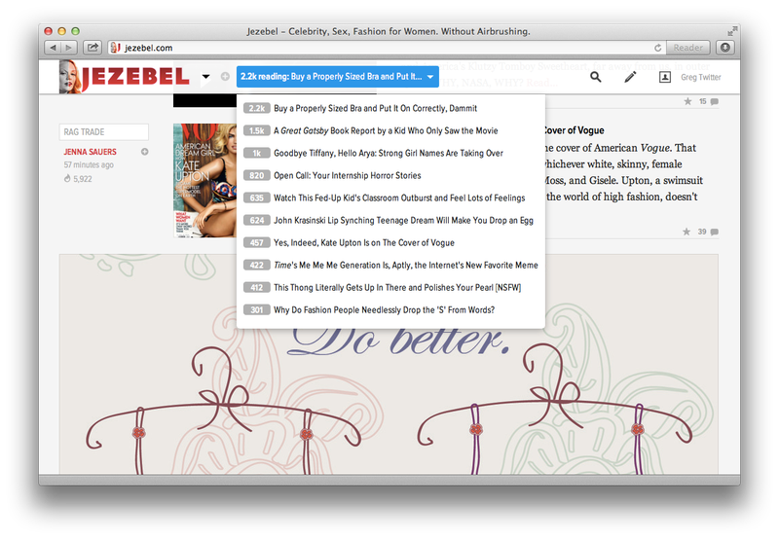Open 'This Thong Literally Gets Up' story
Screen dimensions: 779x539
397,287
